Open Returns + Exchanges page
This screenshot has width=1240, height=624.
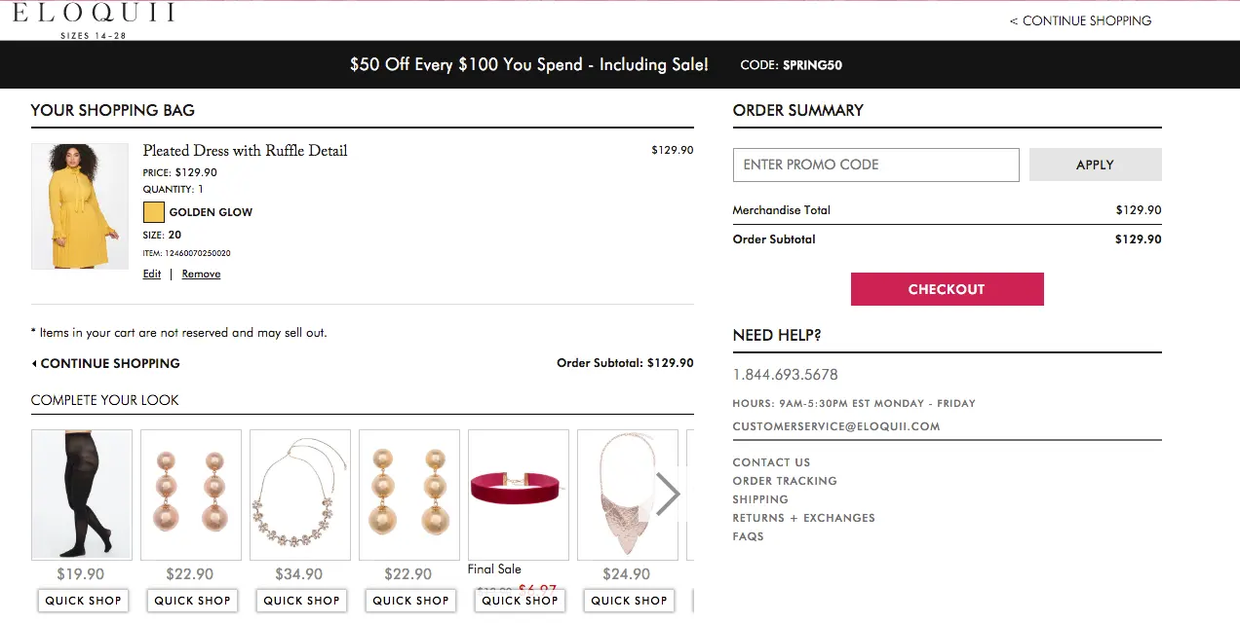pyautogui.click(x=803, y=518)
